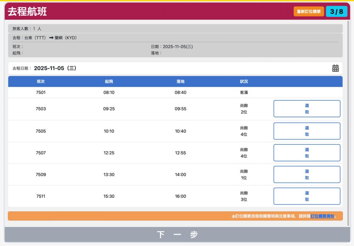This screenshot has height=246, width=354.
Task: Click the 去程航班 page title
Action: point(27,11)
